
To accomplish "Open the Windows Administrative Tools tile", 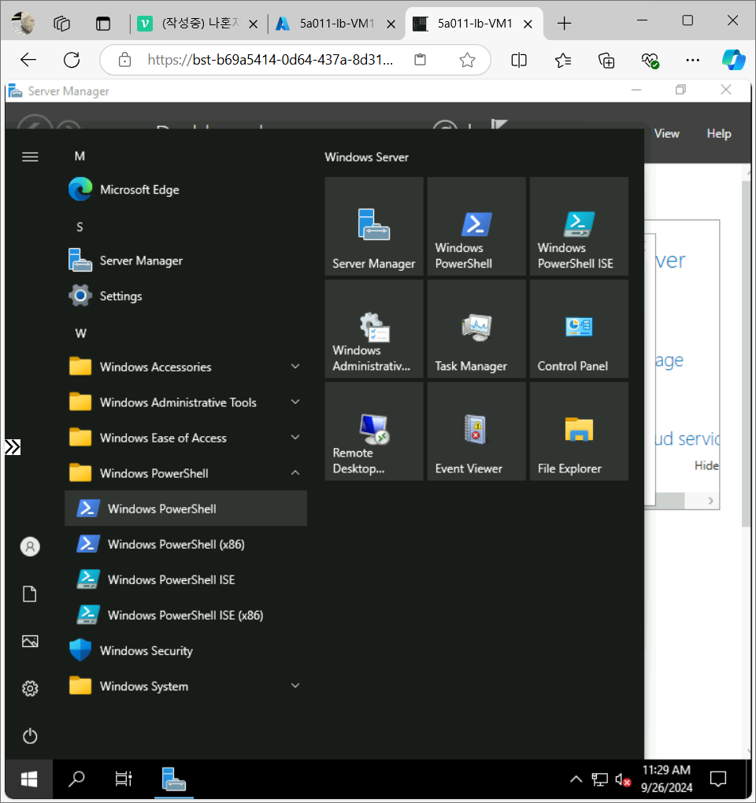I will coord(374,329).
